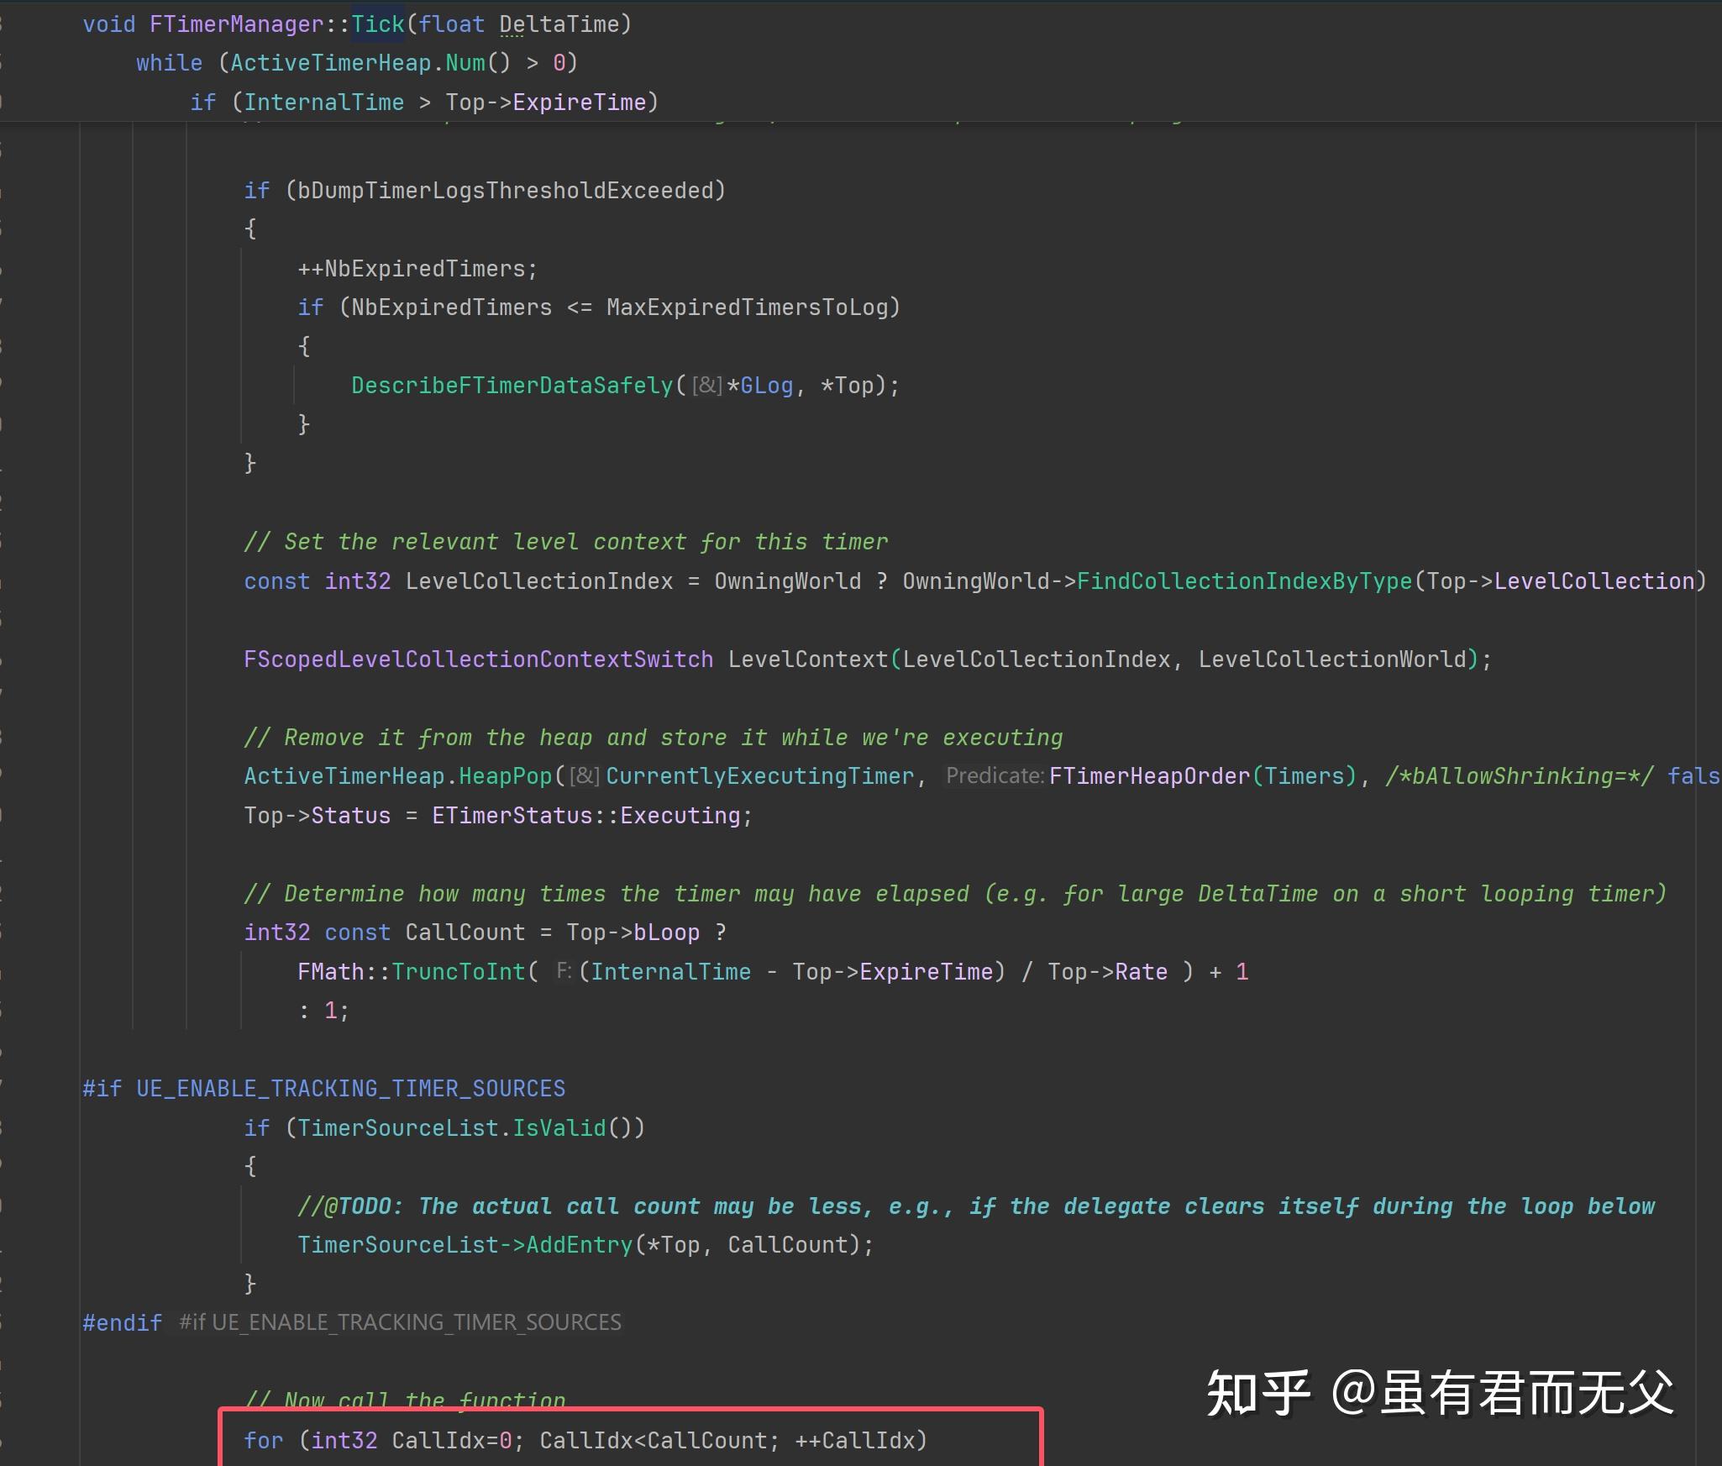The height and width of the screenshot is (1466, 1722).
Task: Click the 'F:' inlay hint in TruncToInt
Action: [x=564, y=971]
